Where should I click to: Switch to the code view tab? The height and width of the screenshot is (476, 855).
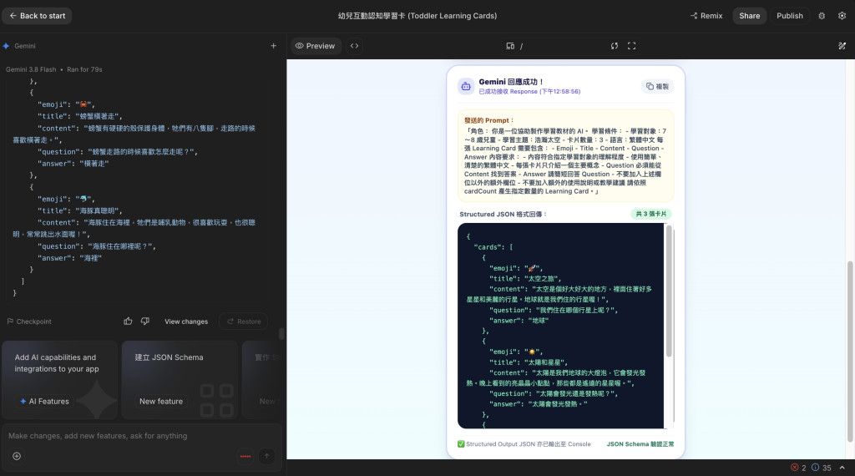pyautogui.click(x=354, y=46)
